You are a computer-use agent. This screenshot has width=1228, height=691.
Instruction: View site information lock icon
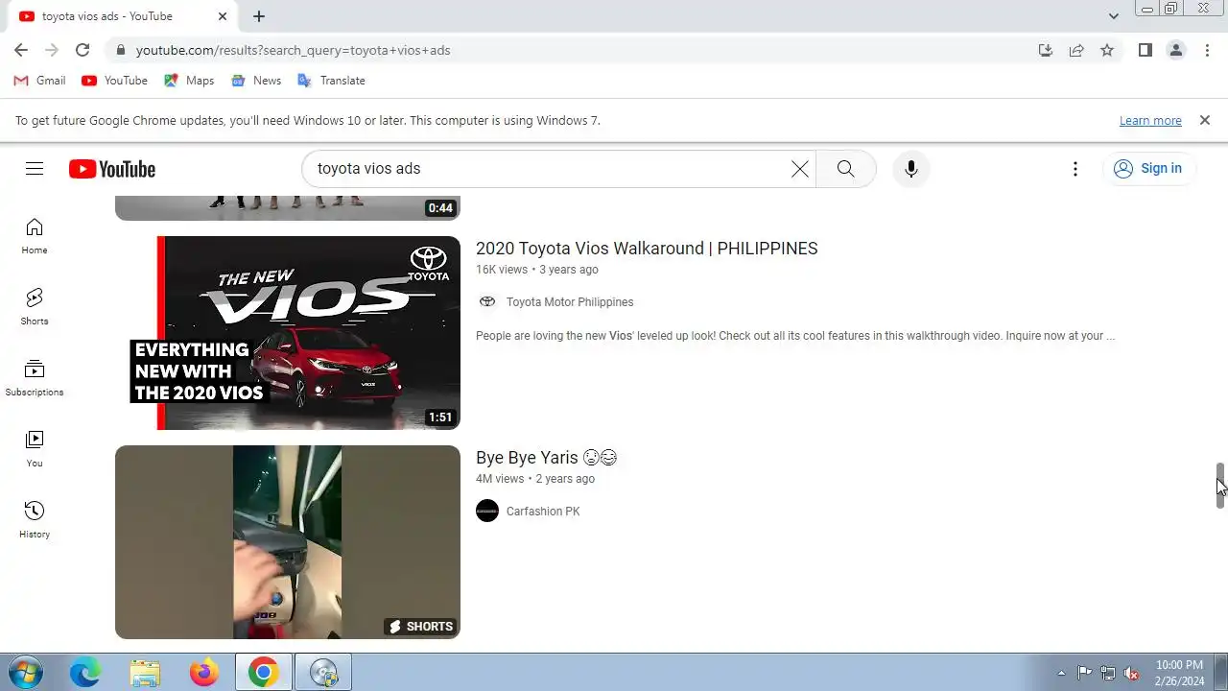point(120,50)
